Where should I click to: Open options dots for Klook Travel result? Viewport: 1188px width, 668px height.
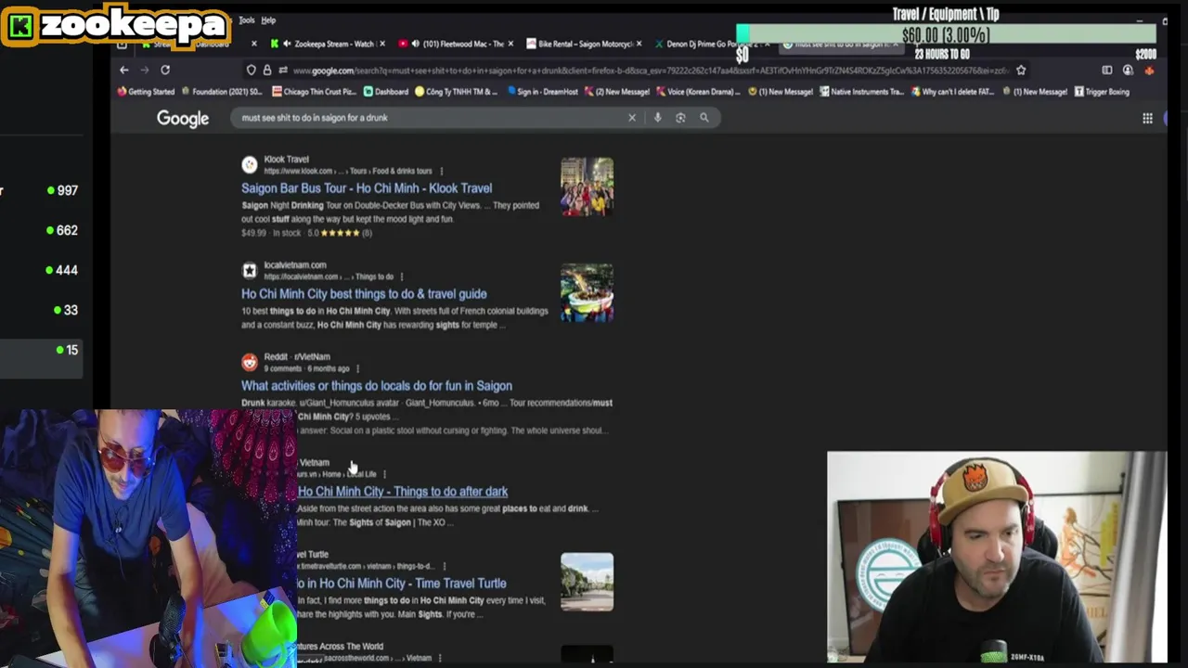(x=441, y=171)
